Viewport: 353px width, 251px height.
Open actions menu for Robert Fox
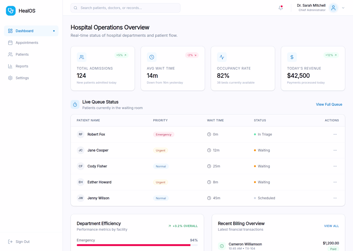pyautogui.click(x=335, y=134)
